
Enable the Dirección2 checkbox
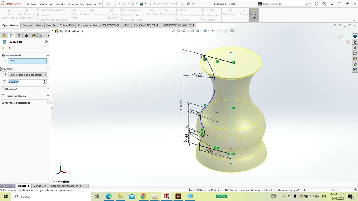click(3, 89)
